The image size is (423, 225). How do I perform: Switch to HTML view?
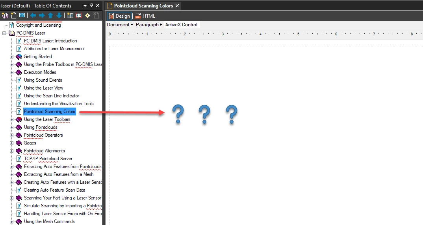click(145, 16)
